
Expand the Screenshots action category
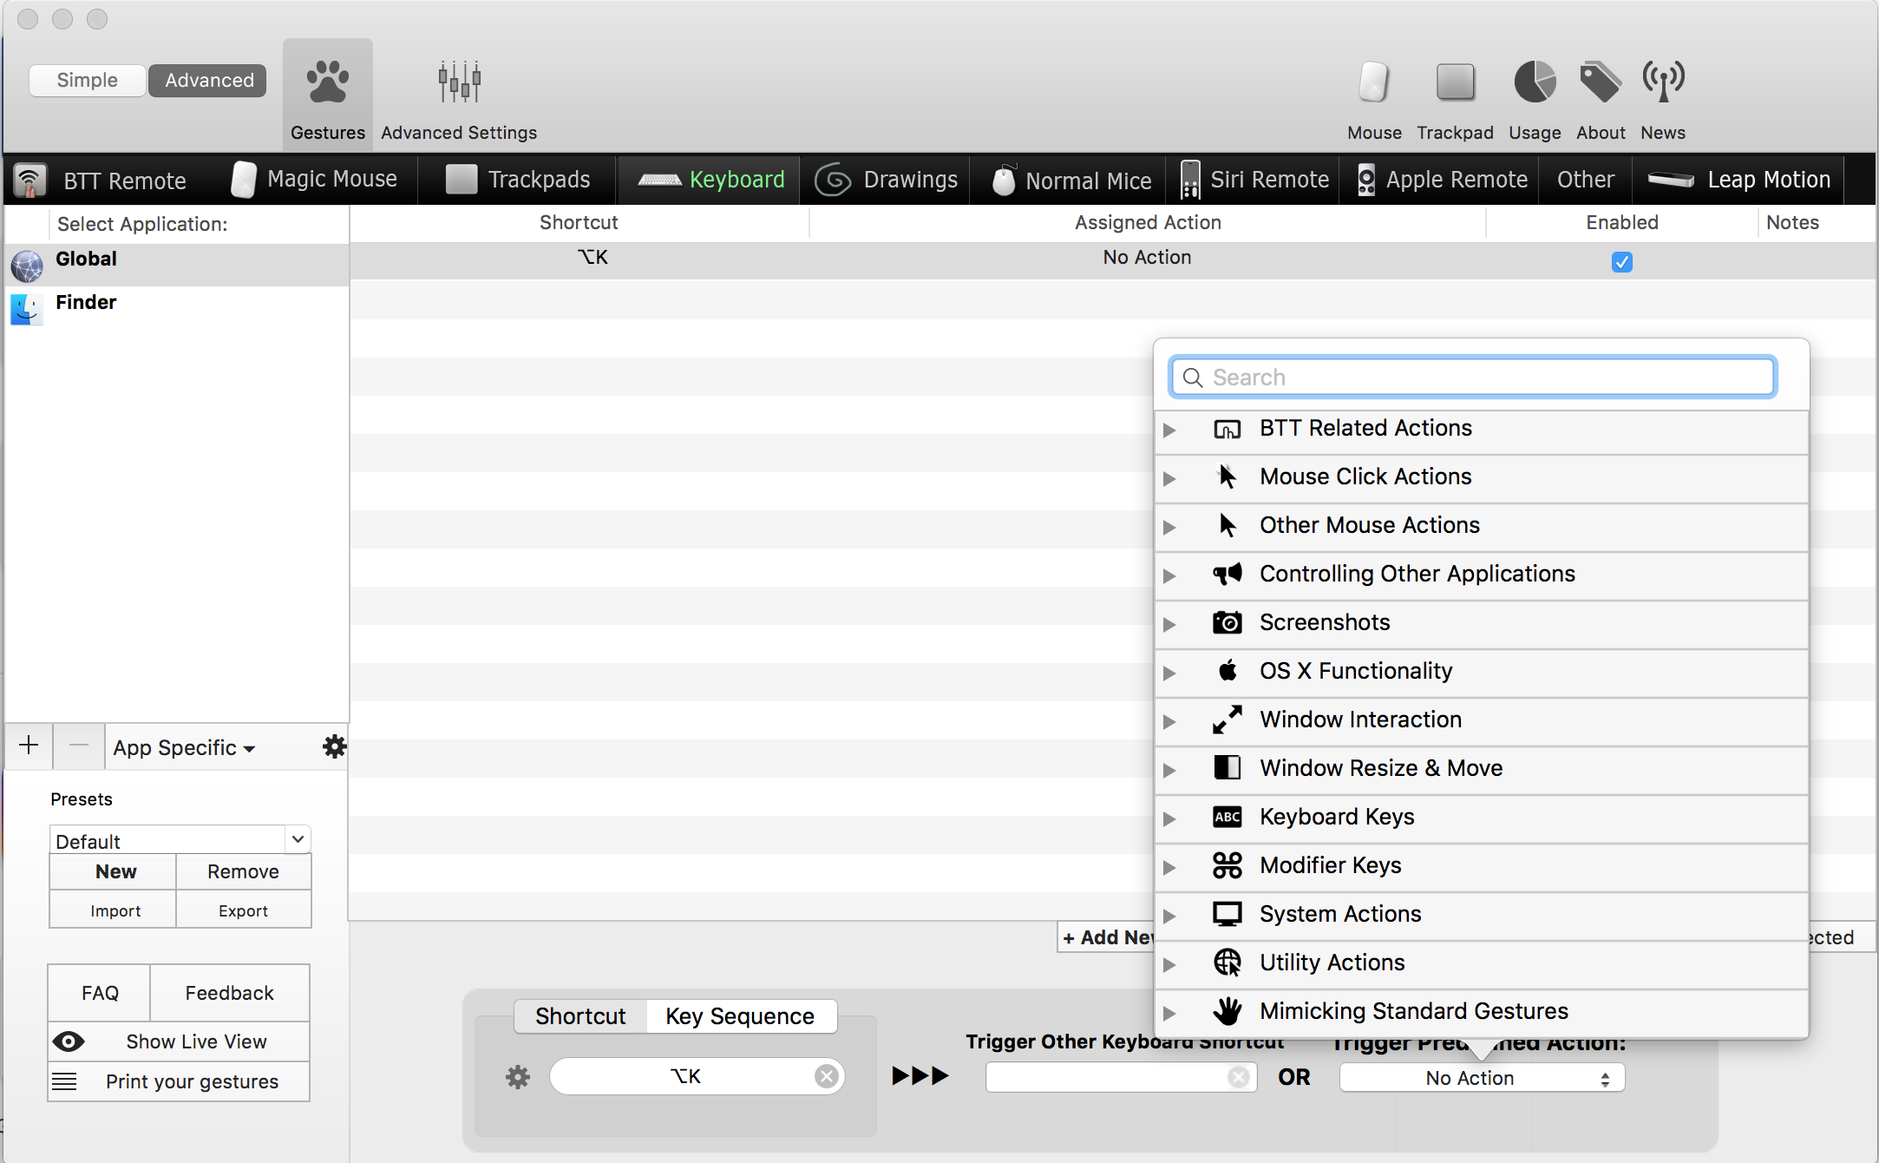1169,624
